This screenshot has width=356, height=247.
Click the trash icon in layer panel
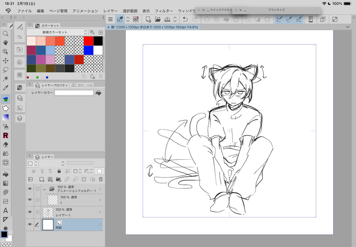(101, 179)
